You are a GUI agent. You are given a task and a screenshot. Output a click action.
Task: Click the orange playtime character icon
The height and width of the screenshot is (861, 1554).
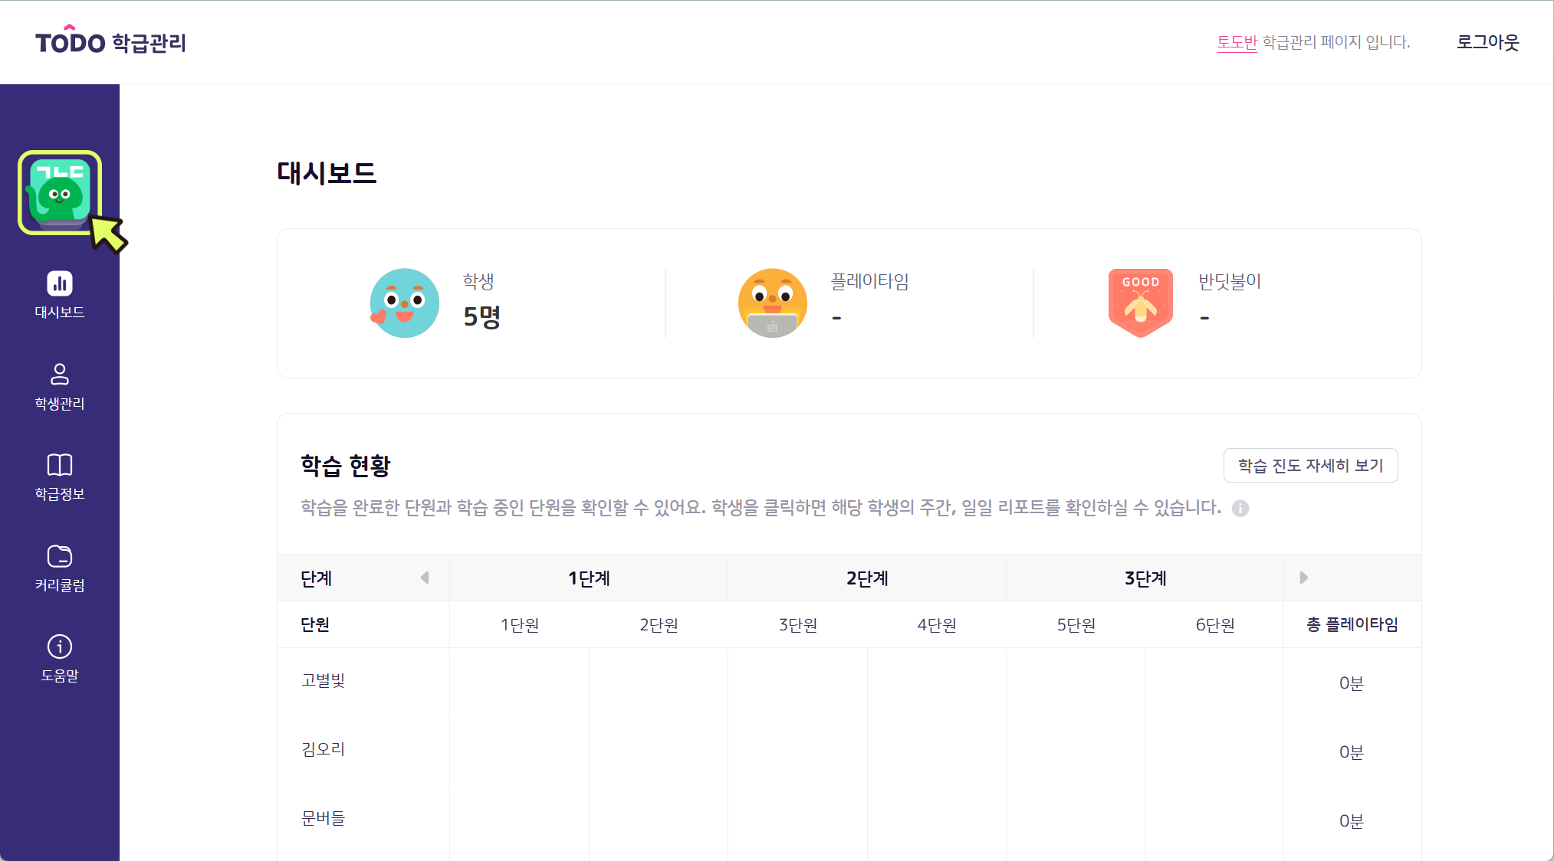tap(773, 303)
